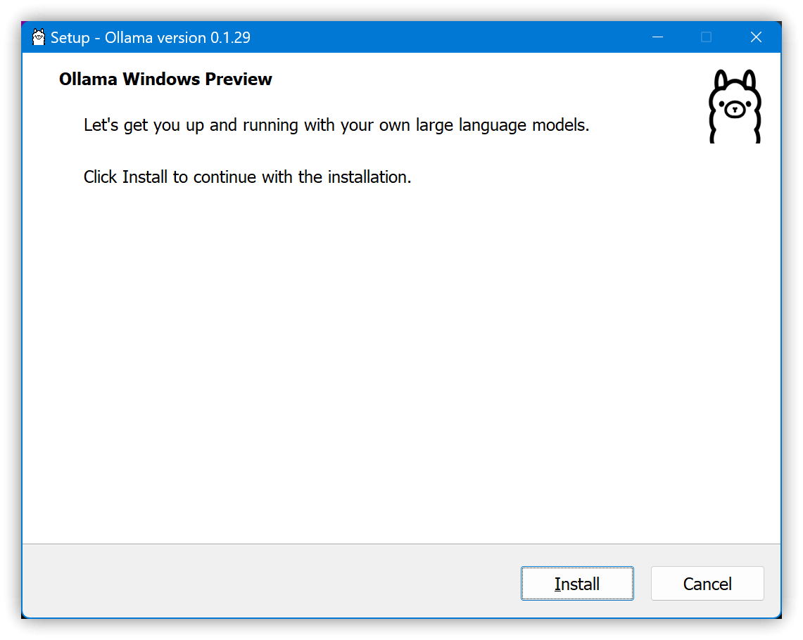Click the 'Setup - Ollama version 0.1.29' title
The image size is (803, 640).
151,38
